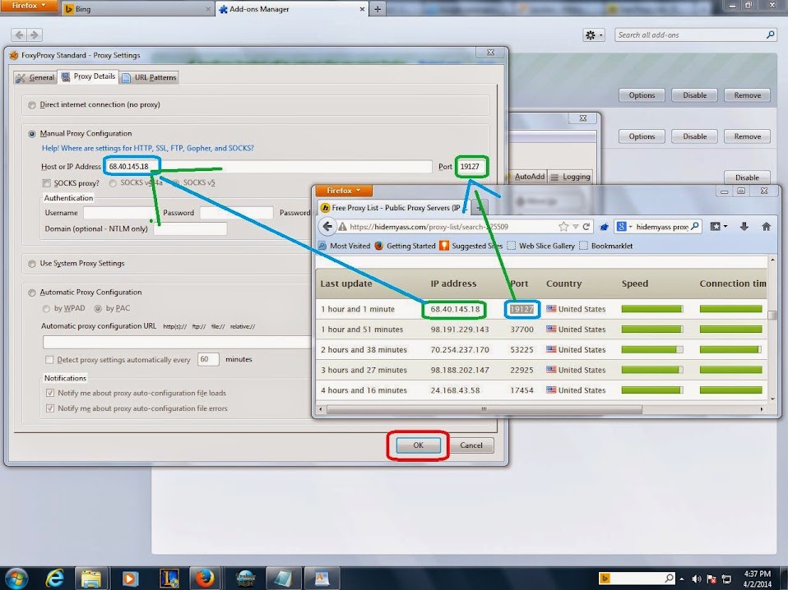Screen dimensions: 788x590
Task: Choose the by PAC radio option
Action: pyautogui.click(x=98, y=308)
